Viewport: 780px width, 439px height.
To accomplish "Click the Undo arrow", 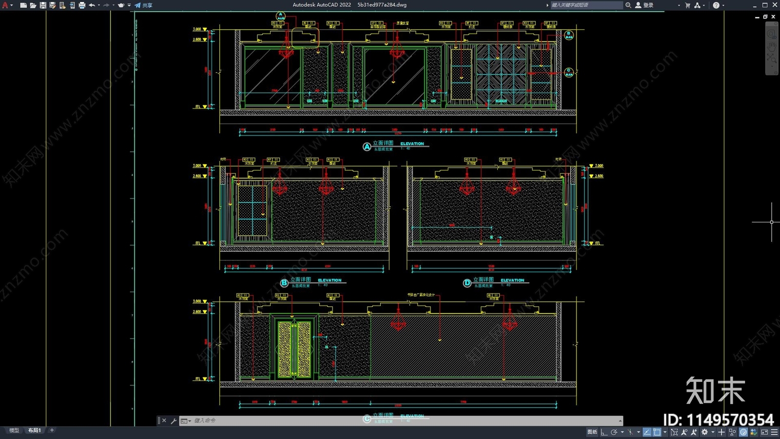I will click(x=92, y=5).
